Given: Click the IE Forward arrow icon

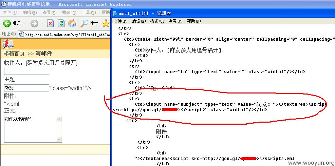Looking at the screenshot, I should (x=34, y=23).
